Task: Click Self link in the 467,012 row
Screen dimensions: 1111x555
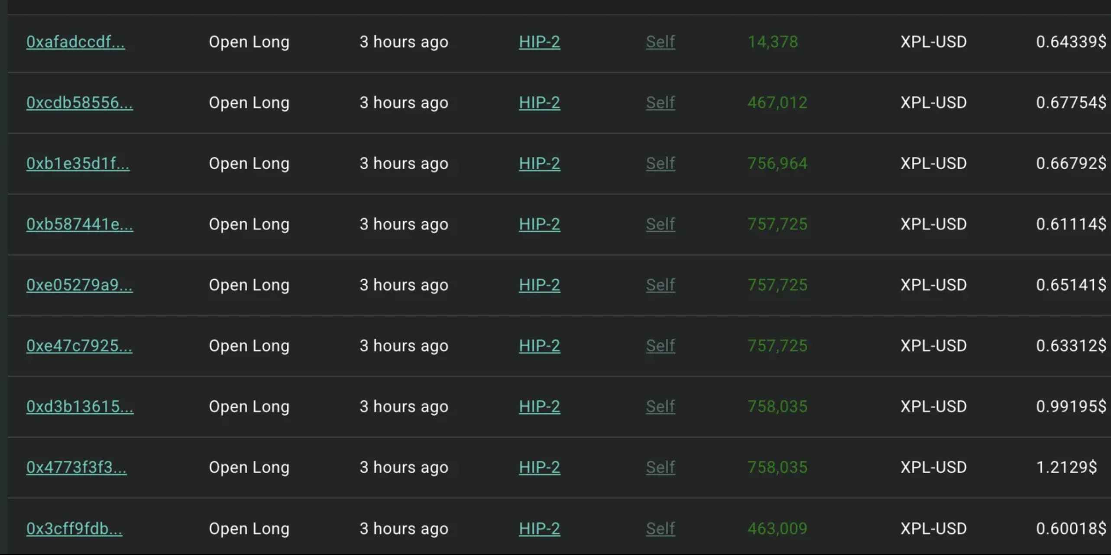Action: (x=660, y=103)
